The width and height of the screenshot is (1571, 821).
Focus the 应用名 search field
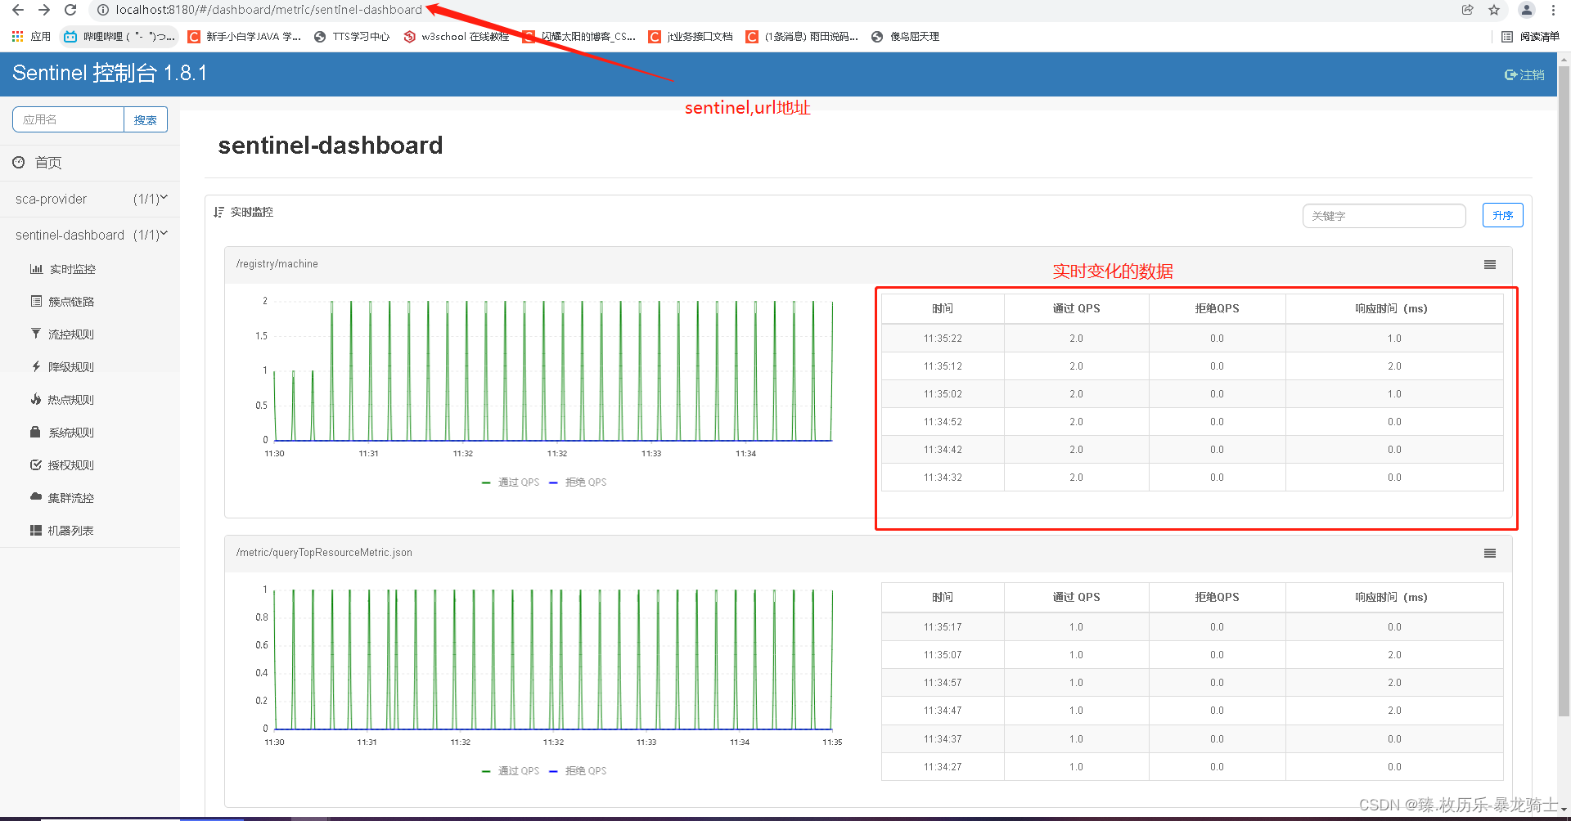68,119
